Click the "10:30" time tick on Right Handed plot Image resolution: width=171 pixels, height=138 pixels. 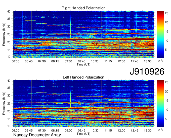(x=95, y=61)
